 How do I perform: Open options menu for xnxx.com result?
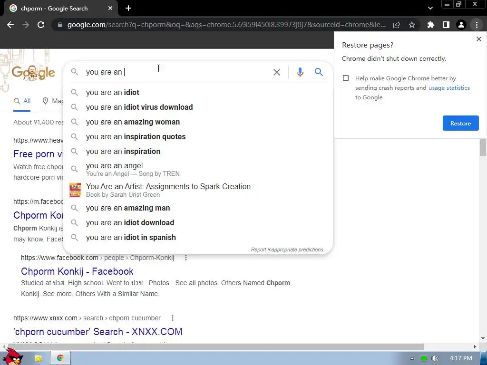(x=172, y=318)
